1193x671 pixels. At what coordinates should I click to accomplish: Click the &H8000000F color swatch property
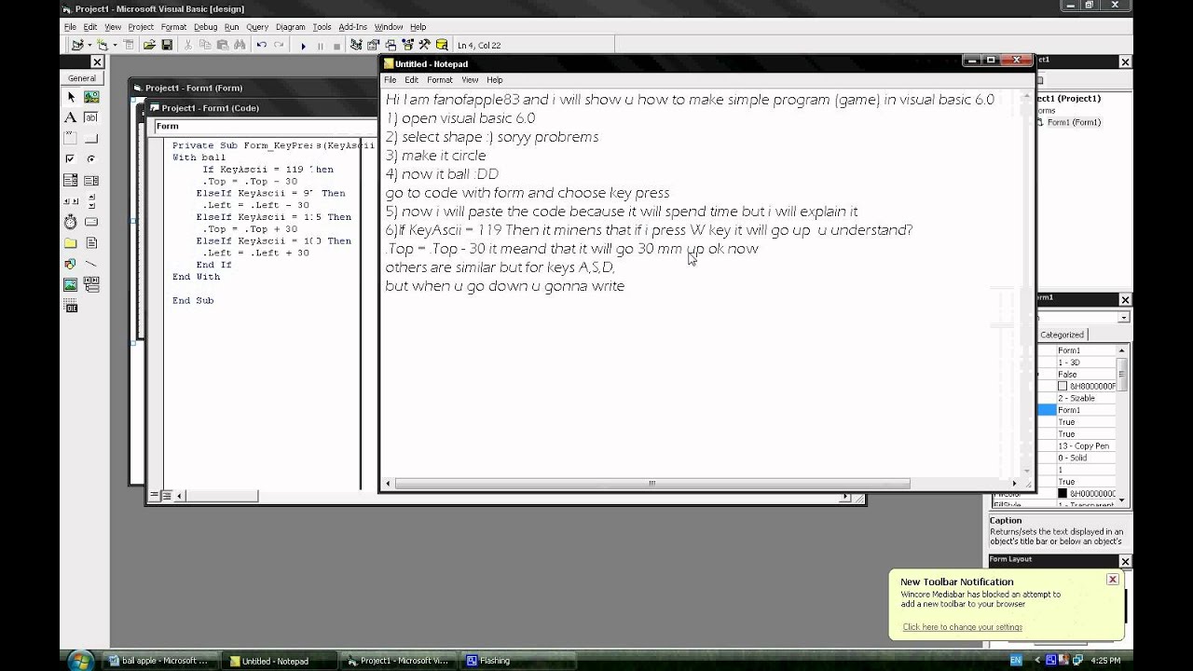(x=1063, y=386)
